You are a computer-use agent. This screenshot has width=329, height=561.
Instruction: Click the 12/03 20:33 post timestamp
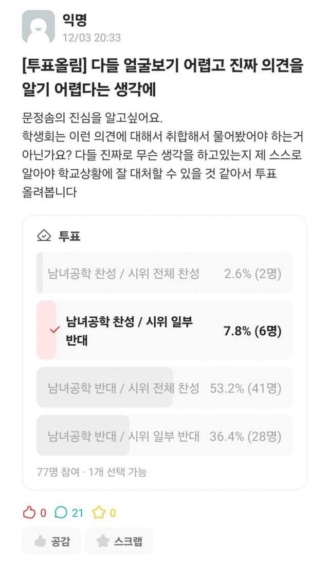click(92, 38)
